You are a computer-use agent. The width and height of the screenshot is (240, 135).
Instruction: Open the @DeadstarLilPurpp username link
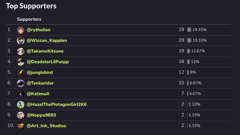[x=48, y=62]
